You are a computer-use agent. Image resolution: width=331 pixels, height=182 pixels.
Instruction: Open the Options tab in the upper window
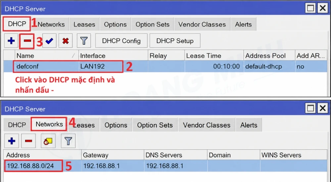pyautogui.click(x=115, y=24)
